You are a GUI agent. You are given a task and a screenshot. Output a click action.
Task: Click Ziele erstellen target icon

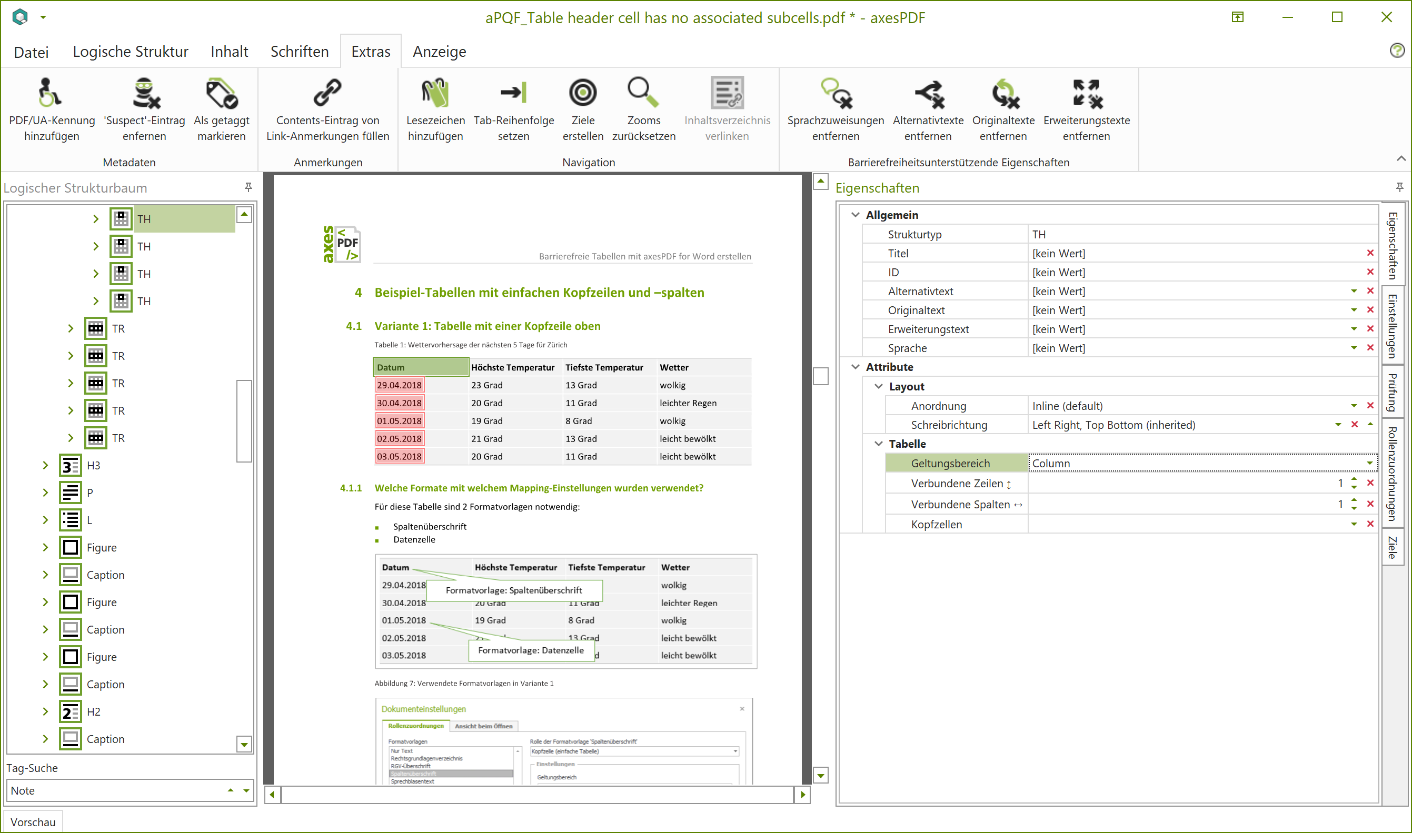(583, 93)
